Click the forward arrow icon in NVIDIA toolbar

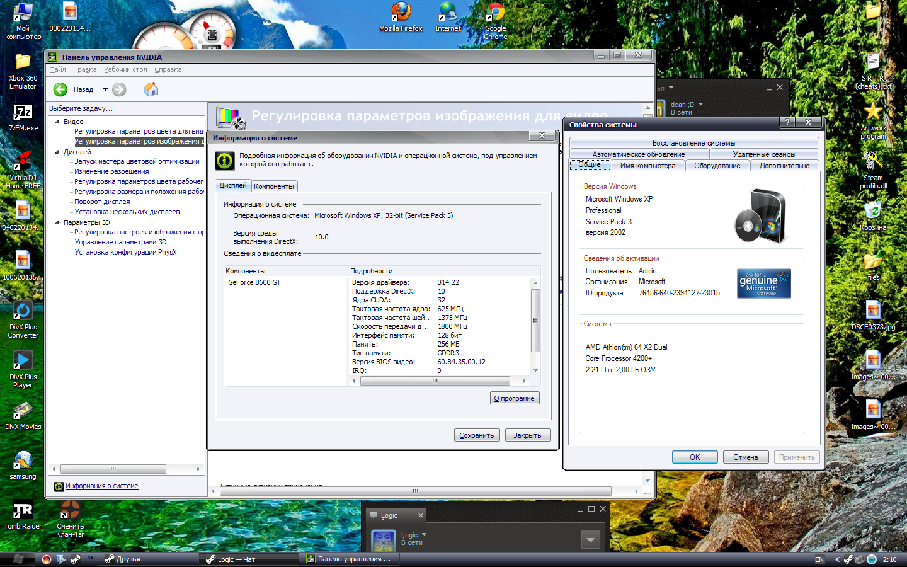[119, 89]
